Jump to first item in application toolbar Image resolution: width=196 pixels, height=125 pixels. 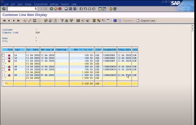(4, 21)
